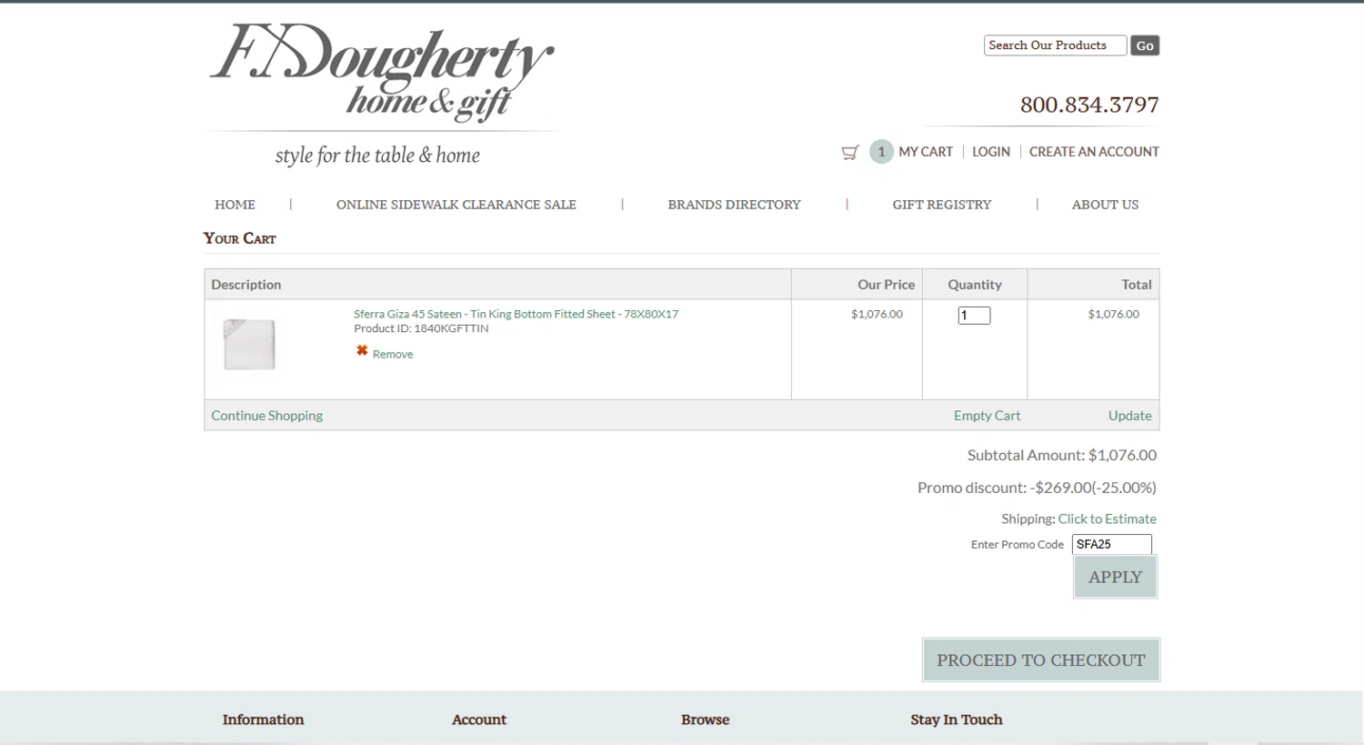Click the shopping cart icon
Screen dimensions: 1364x745
(x=850, y=152)
